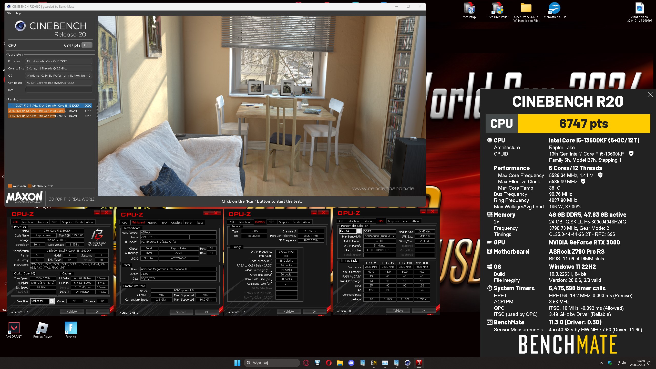This screenshot has width=656, height=369.
Task: Click shield beside Max Core Frequency value
Action: tap(600, 175)
